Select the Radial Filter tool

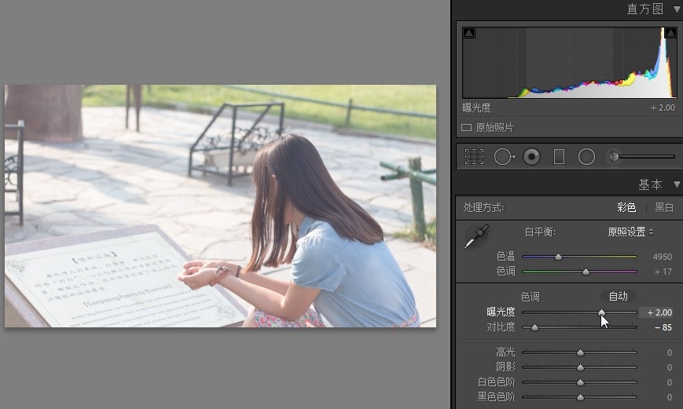pos(586,157)
